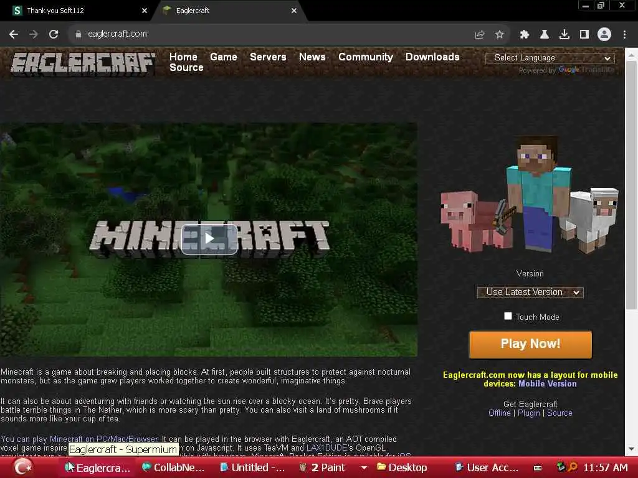The width and height of the screenshot is (638, 478).
Task: Click the Play Now! button
Action: [530, 344]
